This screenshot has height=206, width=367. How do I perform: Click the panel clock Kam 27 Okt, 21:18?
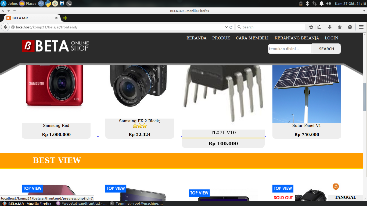point(351,3)
